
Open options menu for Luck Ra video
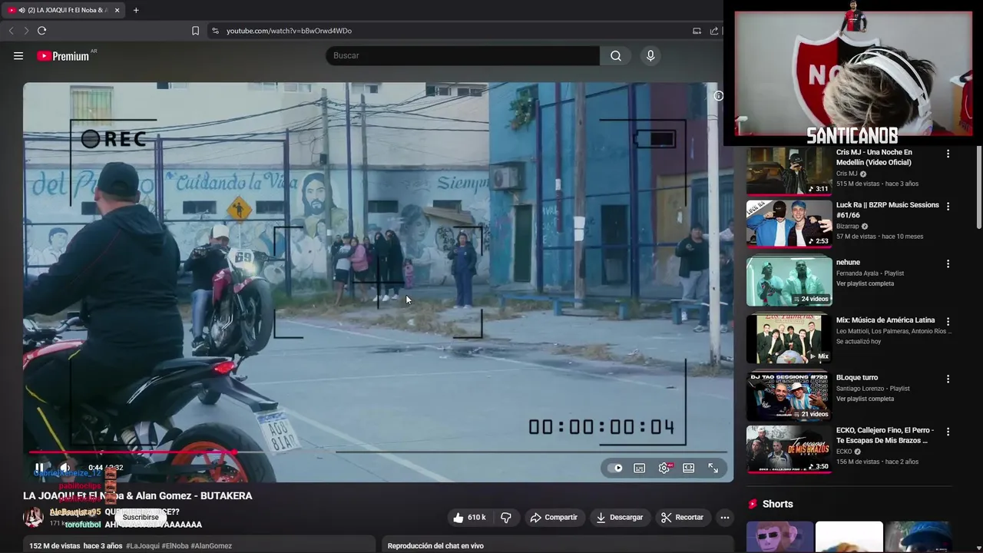[x=948, y=207]
